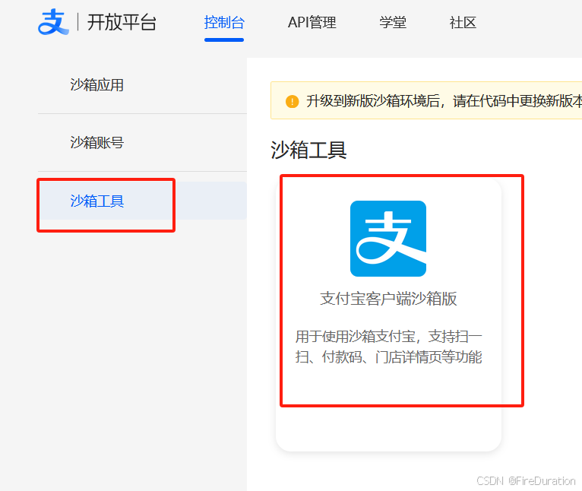
Task: Open the API管理 menu
Action: tap(312, 23)
